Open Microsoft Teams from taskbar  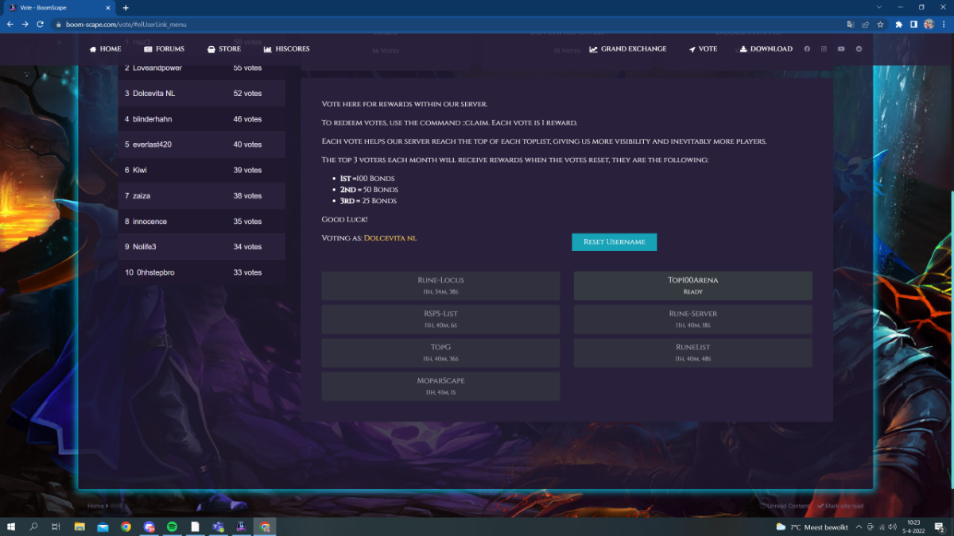[218, 526]
